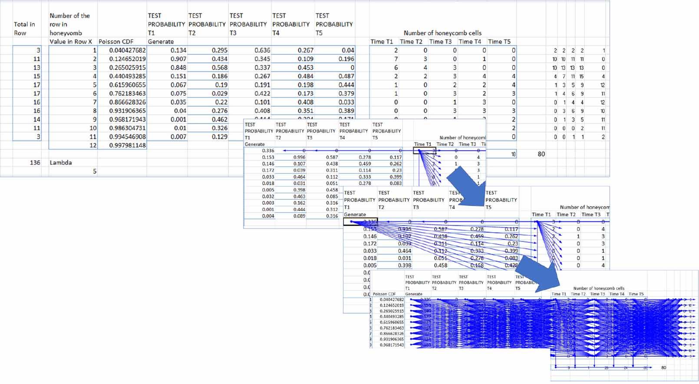The height and width of the screenshot is (384, 699).
Task: Select the Number of the row in honeycomb header
Action: coord(69,24)
